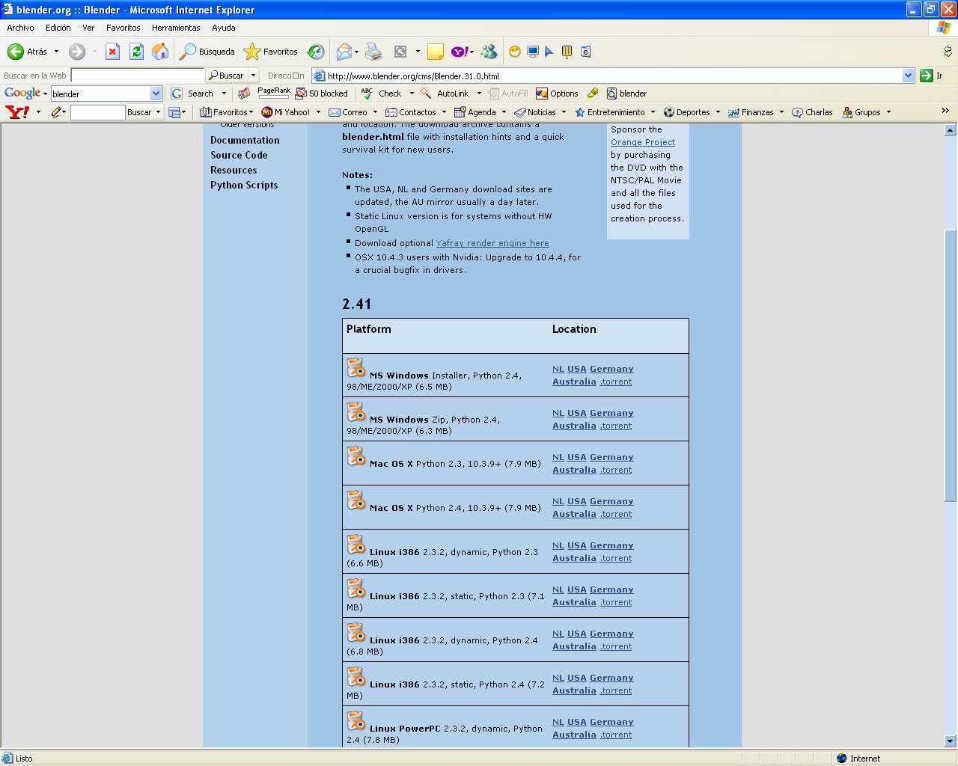The height and width of the screenshot is (766, 958).
Task: Open the Atrás back history dropdown arrow
Action: 56,52
